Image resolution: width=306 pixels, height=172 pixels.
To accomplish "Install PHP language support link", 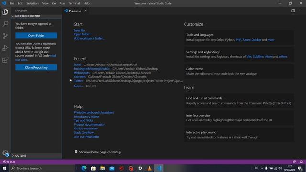I will click(x=238, y=40).
